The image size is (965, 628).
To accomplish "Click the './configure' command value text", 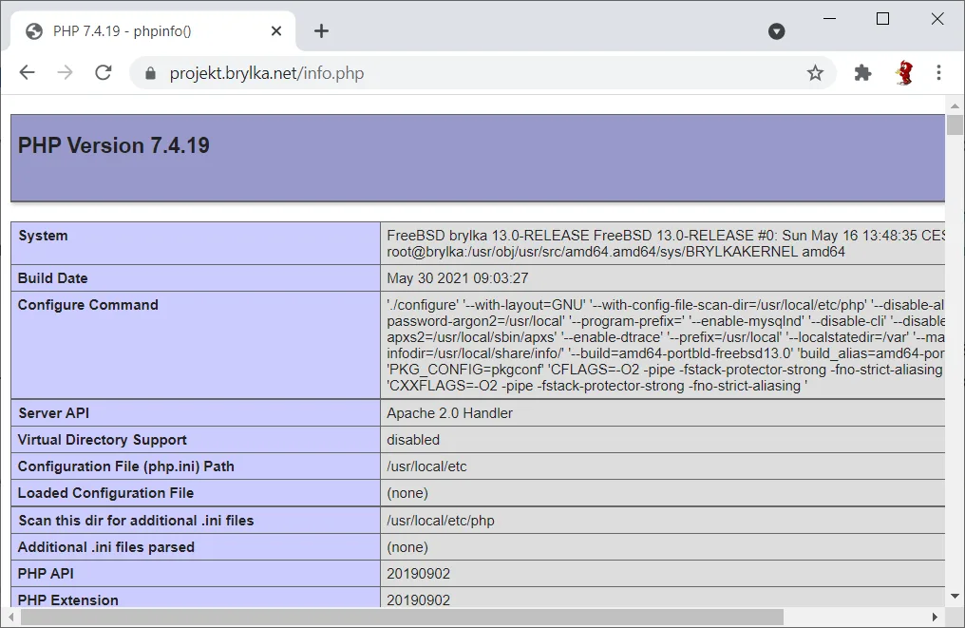I will pos(665,346).
